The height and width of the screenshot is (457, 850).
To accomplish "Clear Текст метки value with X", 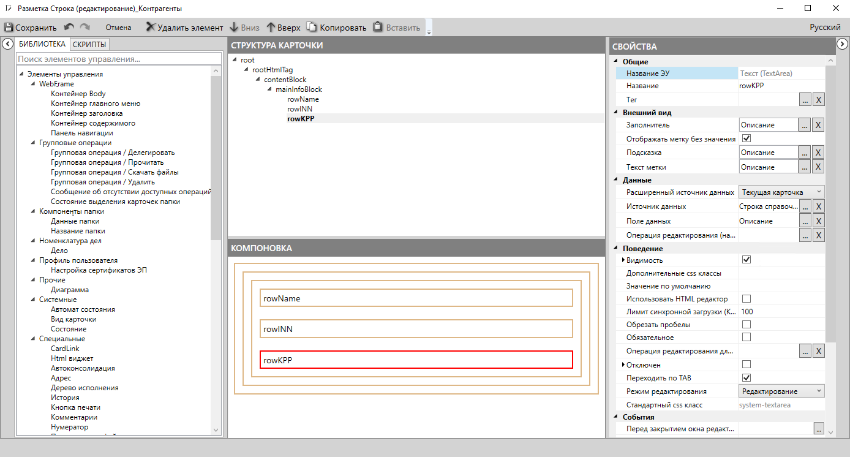I will click(x=819, y=167).
